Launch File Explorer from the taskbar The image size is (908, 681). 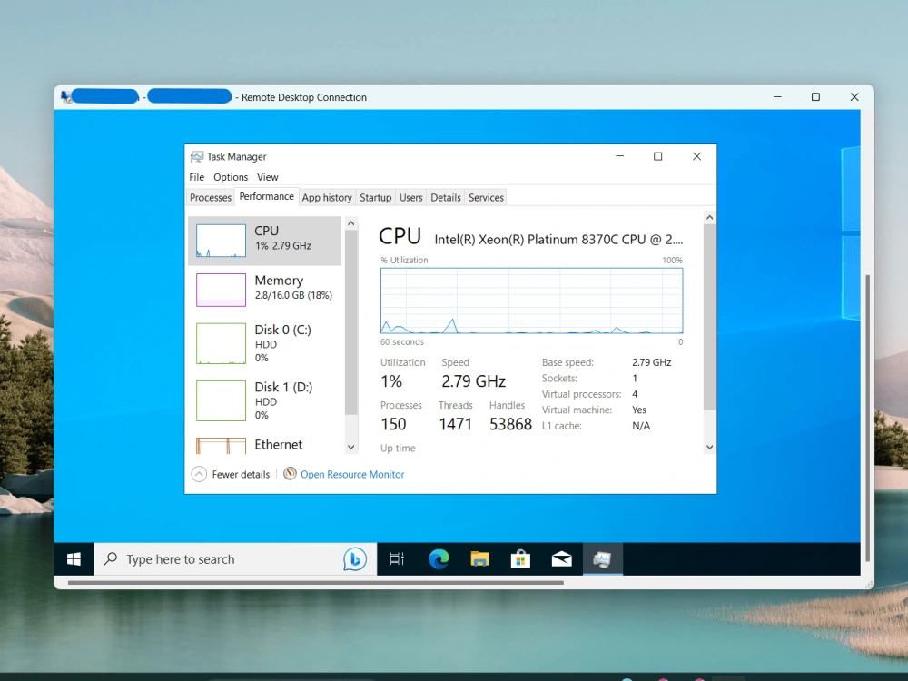pyautogui.click(x=479, y=558)
